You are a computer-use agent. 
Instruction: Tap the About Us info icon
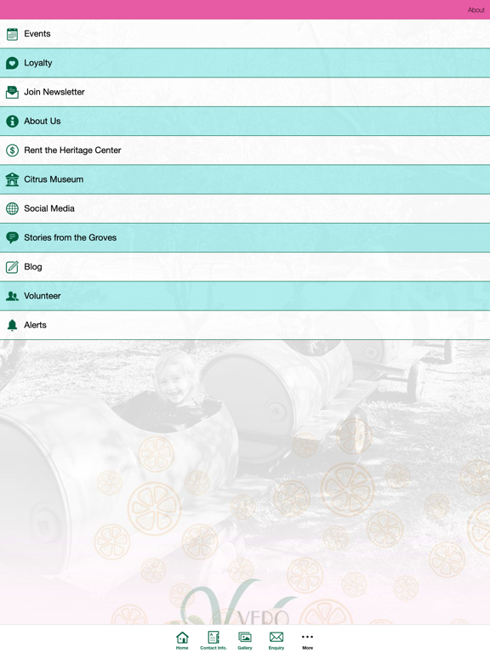[x=12, y=122]
